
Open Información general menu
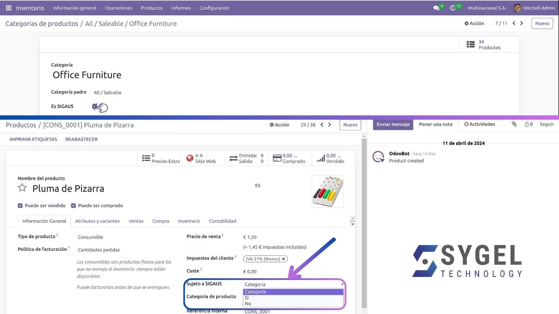[x=75, y=8]
